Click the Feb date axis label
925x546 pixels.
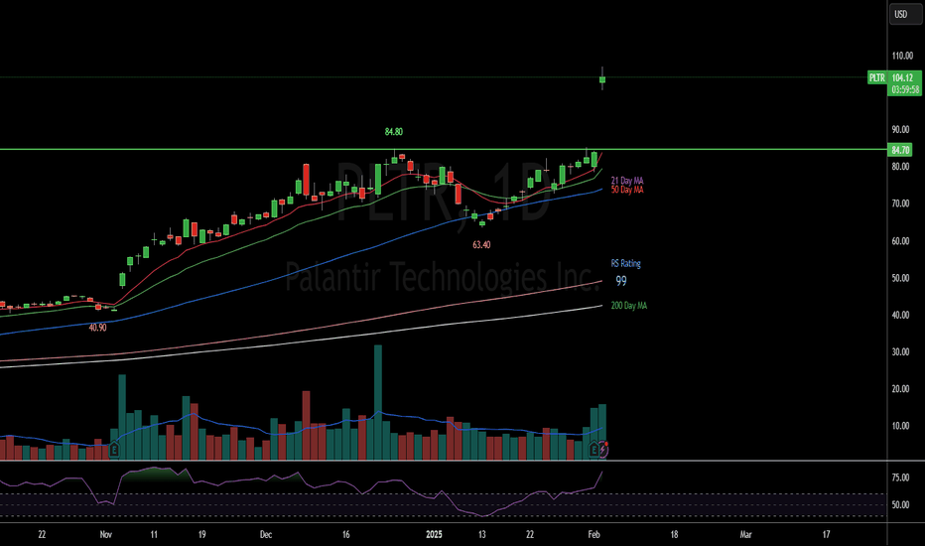pyautogui.click(x=595, y=535)
